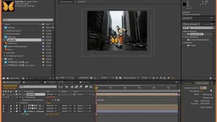The image size is (217, 122).
Task: Show channel color icon in viewer footer
Action: pos(99,78)
